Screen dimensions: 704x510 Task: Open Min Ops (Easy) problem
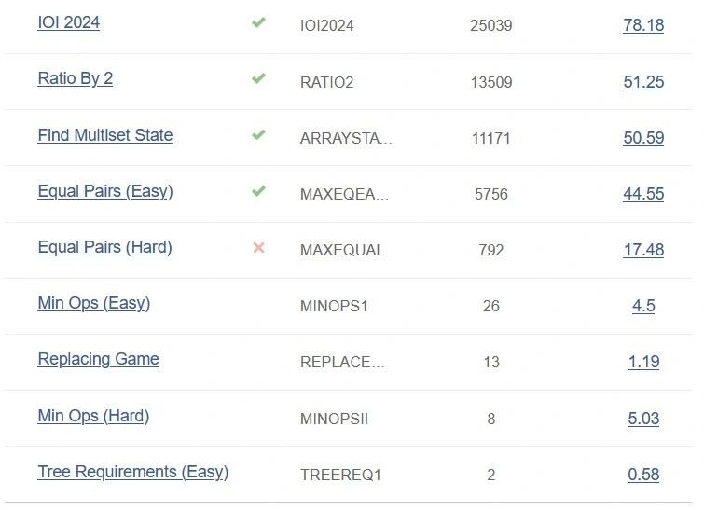pos(94,304)
